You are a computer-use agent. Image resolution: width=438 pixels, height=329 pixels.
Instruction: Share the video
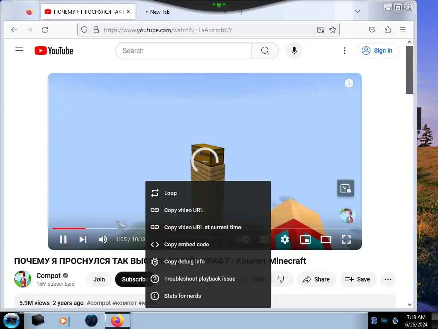click(316, 279)
